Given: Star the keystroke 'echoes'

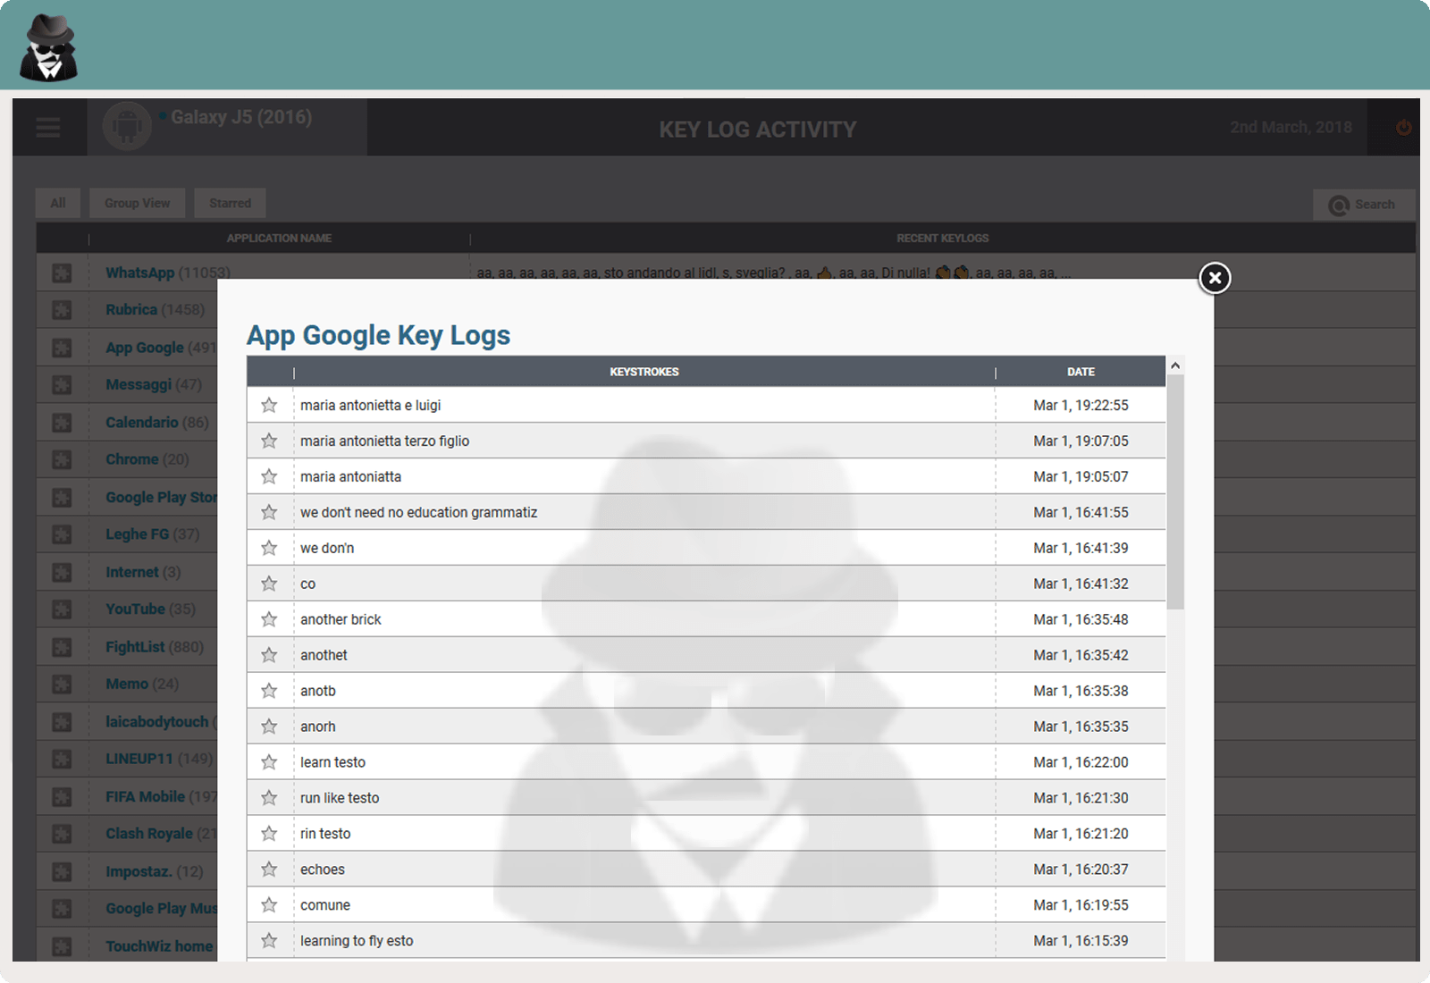Looking at the screenshot, I should click(x=269, y=869).
